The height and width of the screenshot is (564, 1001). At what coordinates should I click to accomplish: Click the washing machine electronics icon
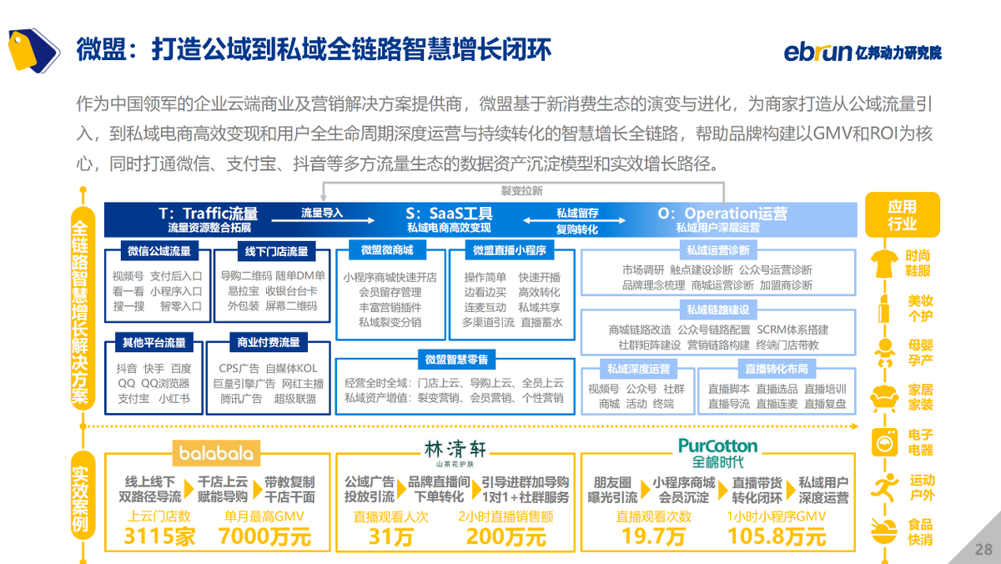click(x=885, y=441)
